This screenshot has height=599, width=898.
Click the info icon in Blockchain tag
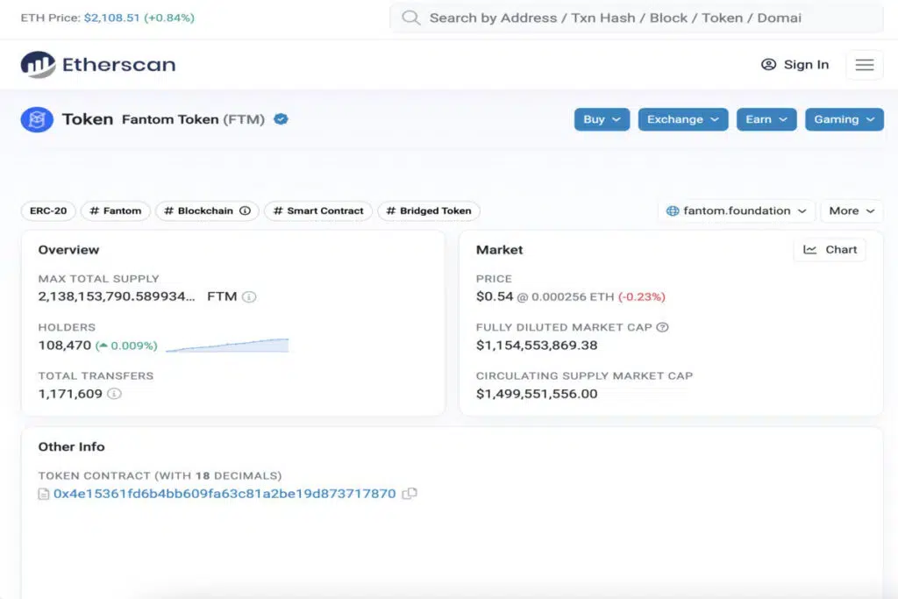tap(246, 210)
